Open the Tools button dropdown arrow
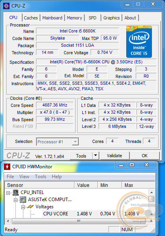The width and height of the screenshot is (165, 236). pyautogui.click(x=95, y=156)
